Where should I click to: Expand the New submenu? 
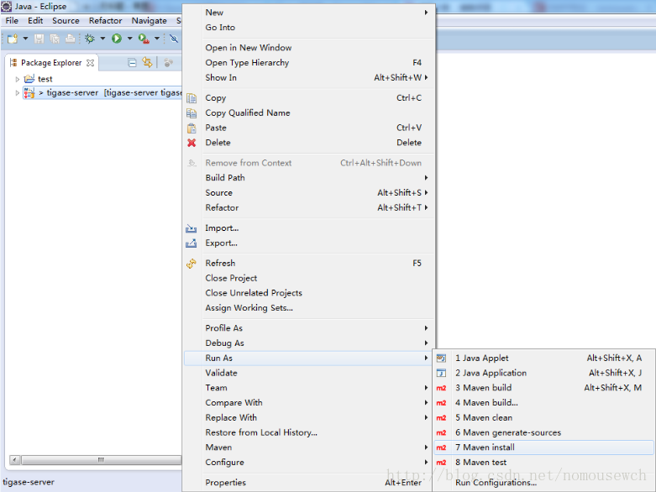tap(309, 13)
